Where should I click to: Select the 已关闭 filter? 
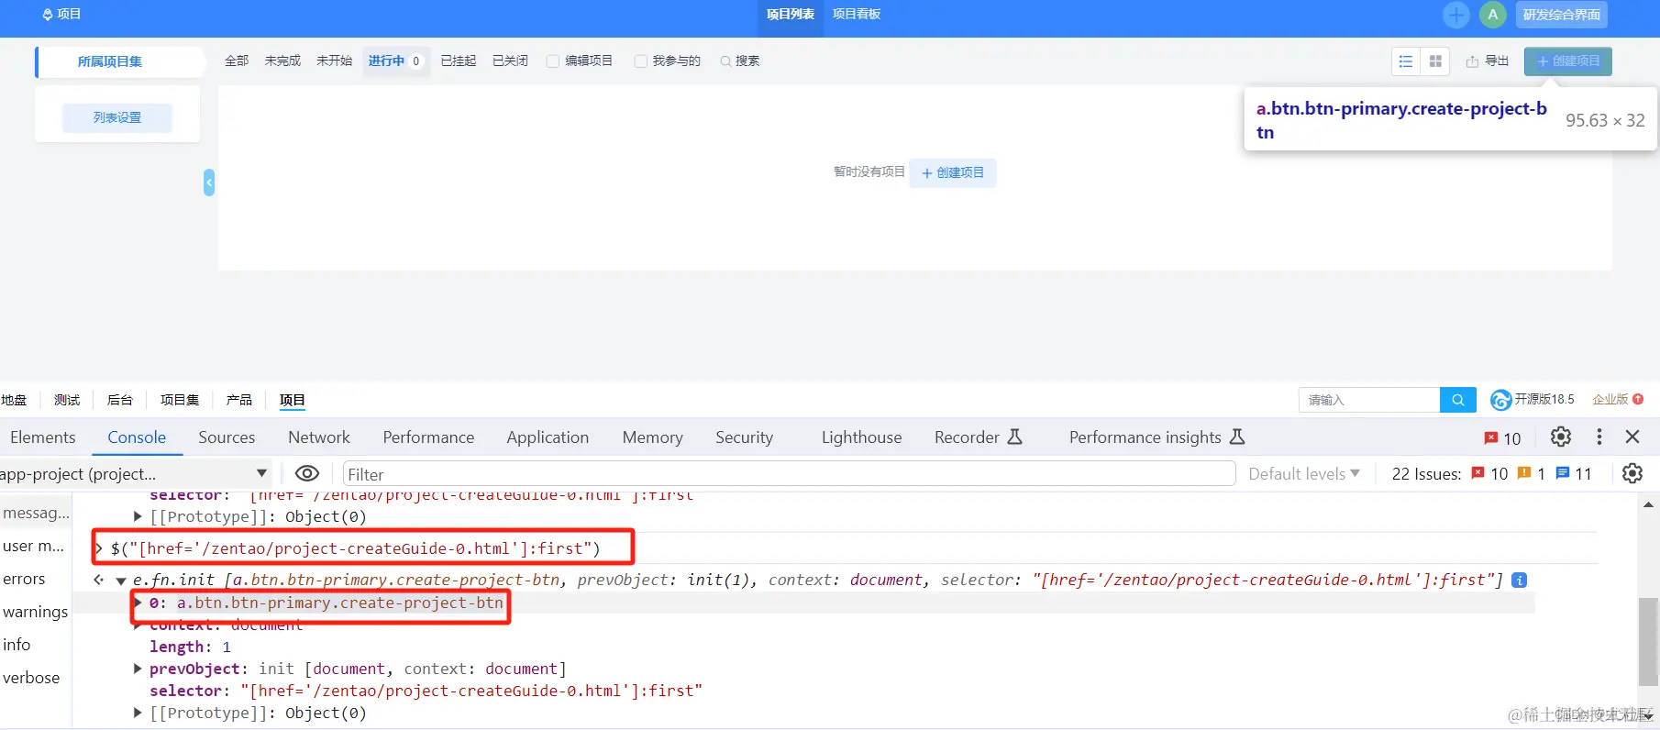pyautogui.click(x=510, y=61)
